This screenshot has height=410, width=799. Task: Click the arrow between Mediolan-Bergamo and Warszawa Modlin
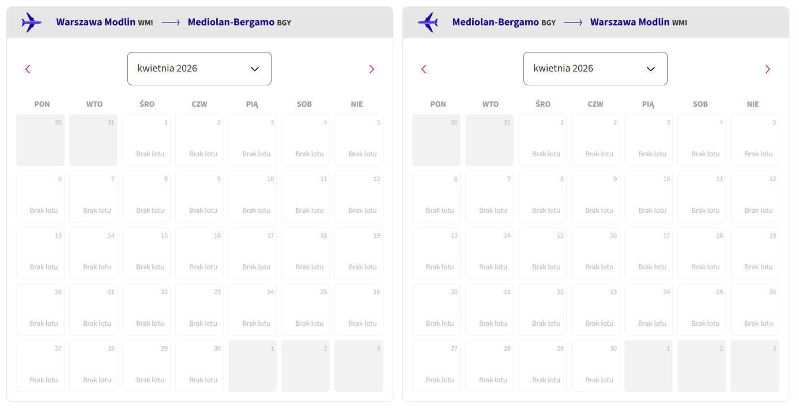pos(573,22)
